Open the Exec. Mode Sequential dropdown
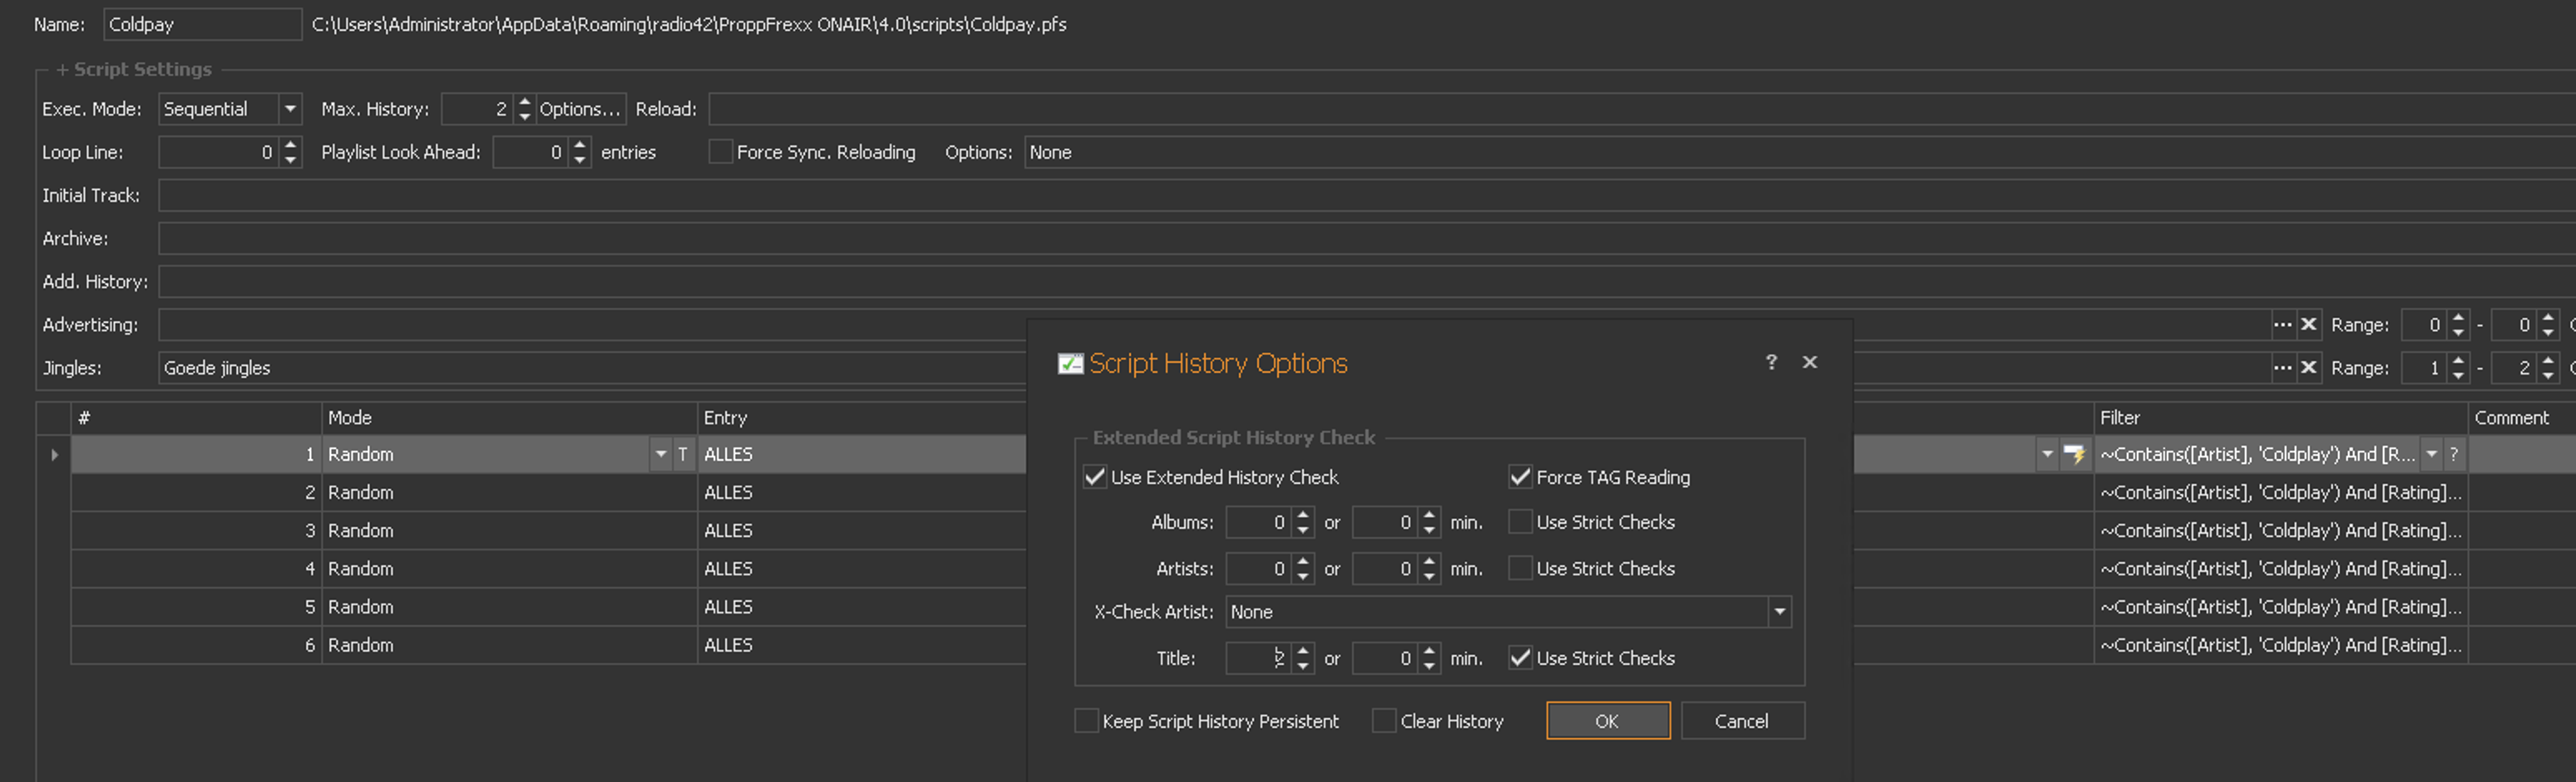Viewport: 2576px width, 782px height. [x=290, y=109]
